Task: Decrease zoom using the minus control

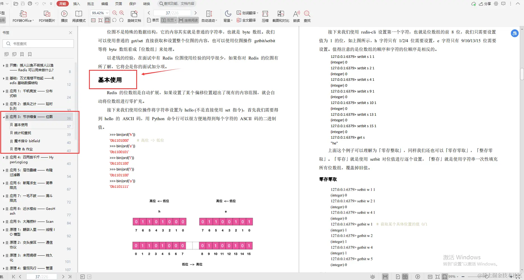Action: pyautogui.click(x=463, y=277)
